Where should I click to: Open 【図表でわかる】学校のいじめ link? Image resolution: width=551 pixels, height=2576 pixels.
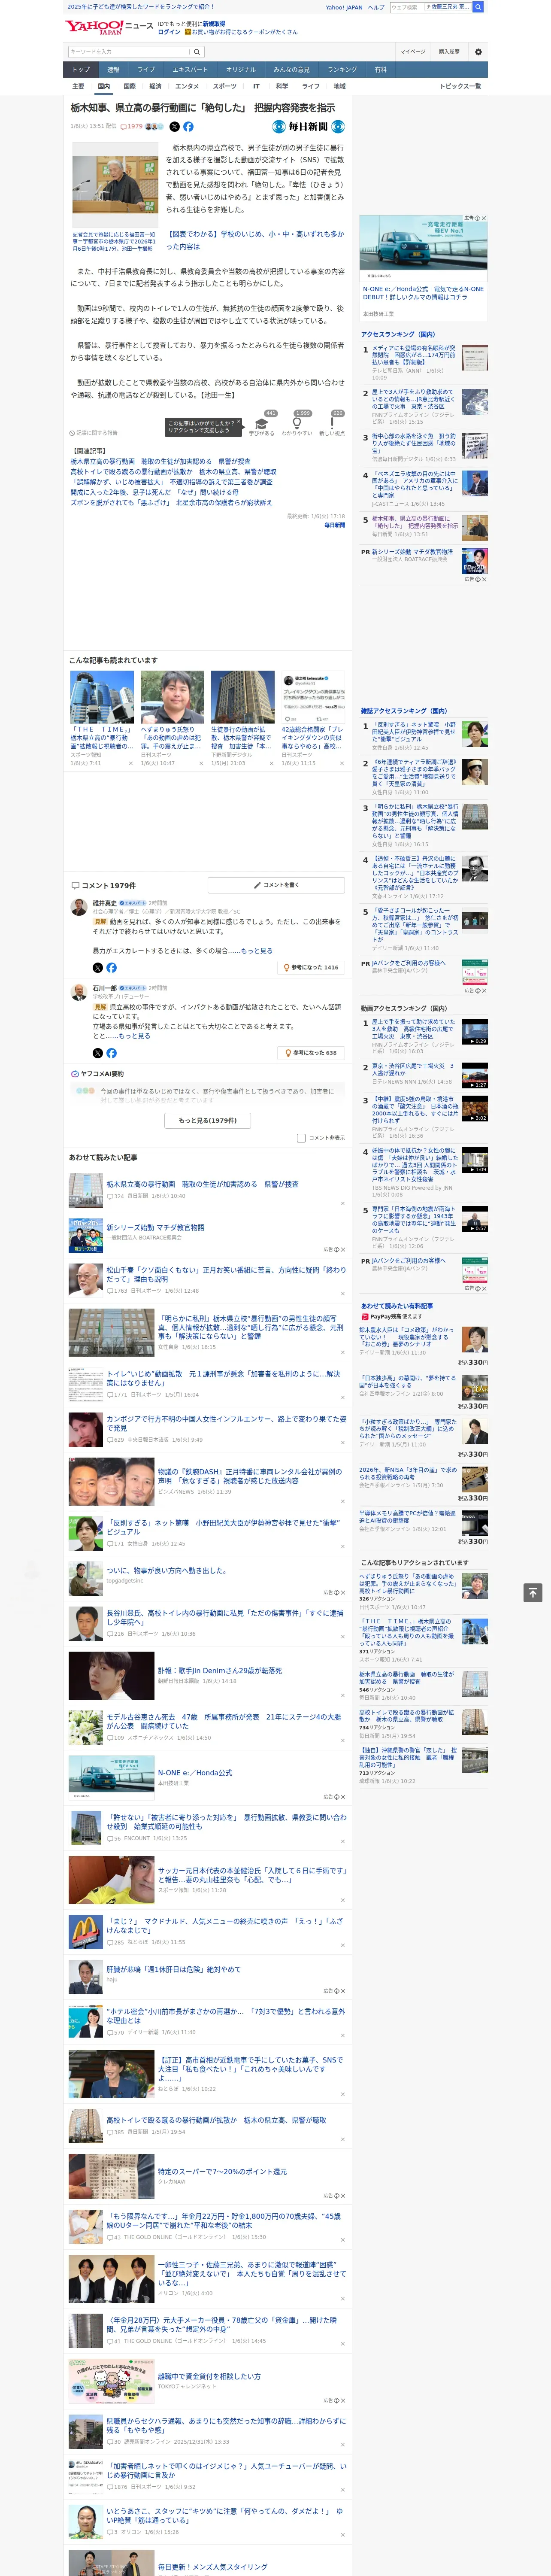[x=254, y=240]
